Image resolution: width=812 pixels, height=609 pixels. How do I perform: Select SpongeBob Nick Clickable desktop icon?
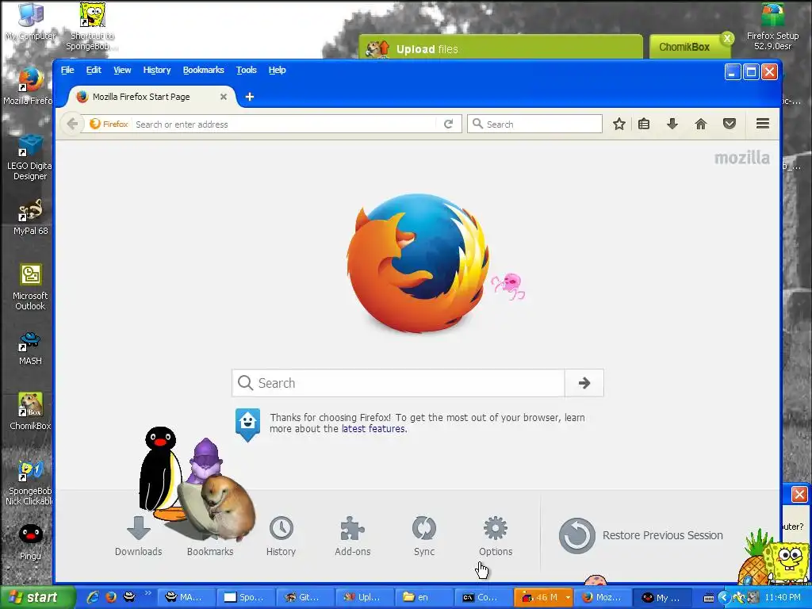tap(29, 483)
